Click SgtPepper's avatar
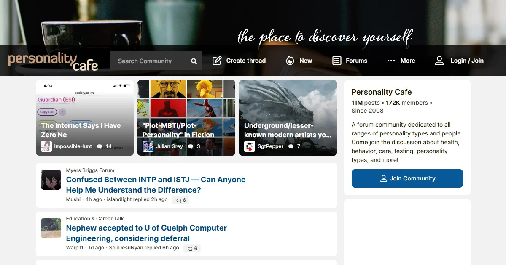This screenshot has height=265, width=506. pos(250,146)
